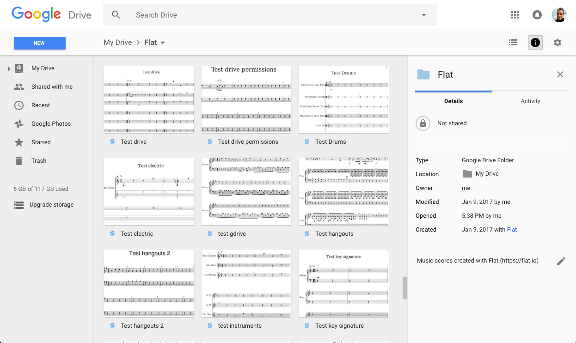Image resolution: width=576 pixels, height=343 pixels.
Task: Click the Not shared lock icon
Action: point(423,123)
